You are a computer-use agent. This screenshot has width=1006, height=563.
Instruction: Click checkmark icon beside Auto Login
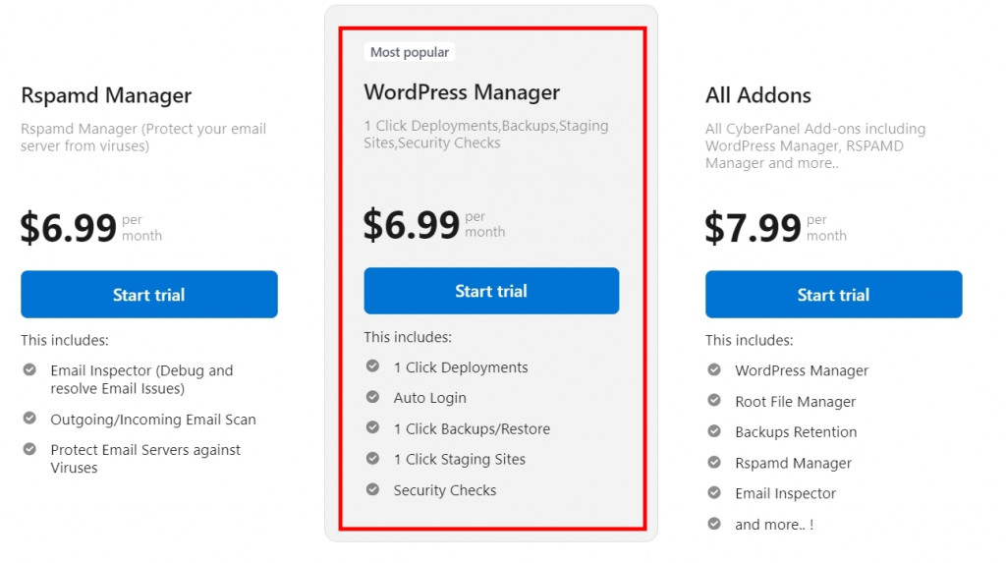click(x=372, y=397)
